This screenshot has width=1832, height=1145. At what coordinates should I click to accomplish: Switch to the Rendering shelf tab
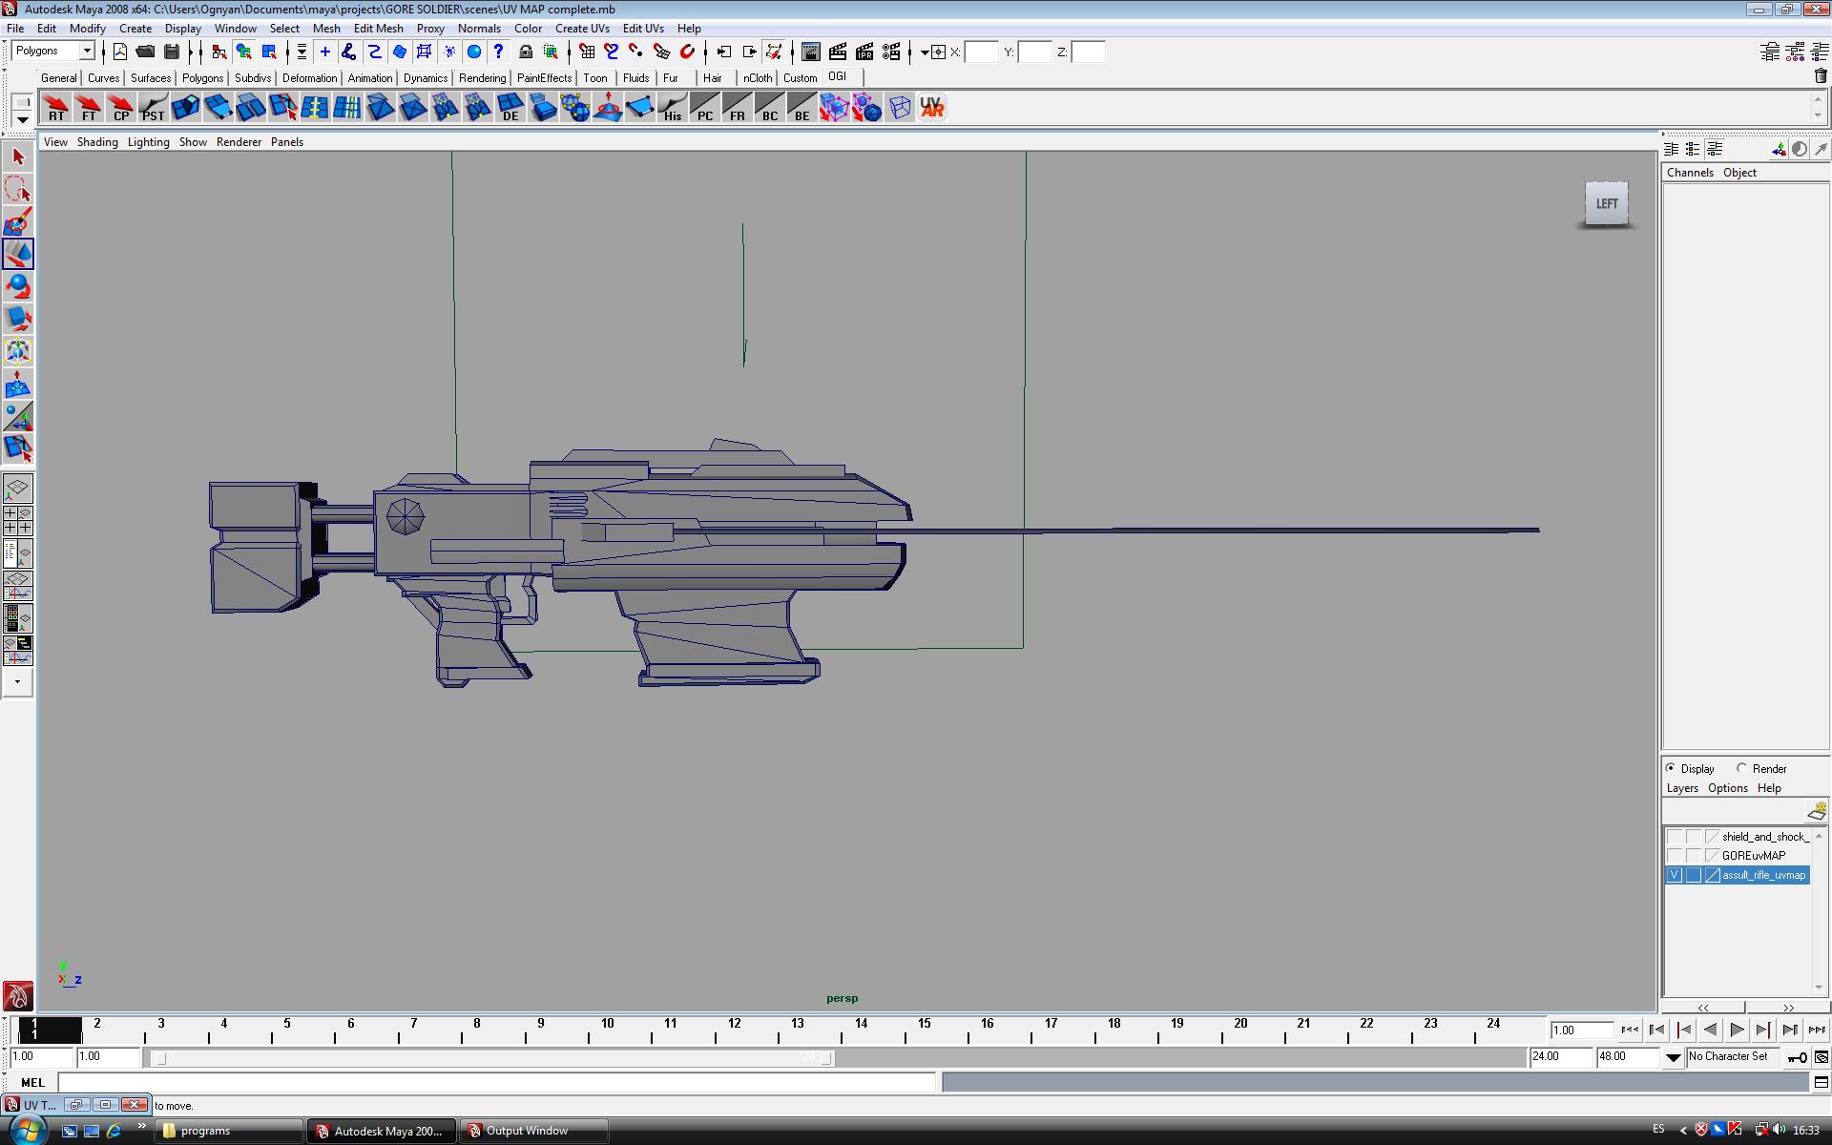[x=482, y=78]
